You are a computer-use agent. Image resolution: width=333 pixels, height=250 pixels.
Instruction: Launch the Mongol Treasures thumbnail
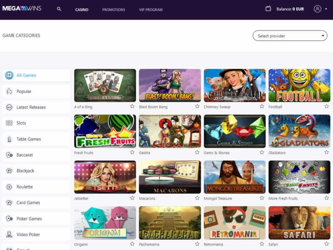(x=235, y=177)
